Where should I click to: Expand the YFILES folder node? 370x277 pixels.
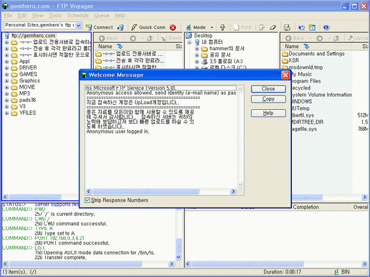pyautogui.click(x=6, y=113)
